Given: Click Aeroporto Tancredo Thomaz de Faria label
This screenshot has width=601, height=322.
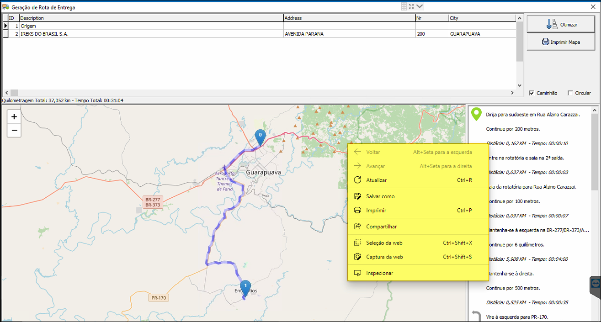Looking at the screenshot, I should coord(224,181).
